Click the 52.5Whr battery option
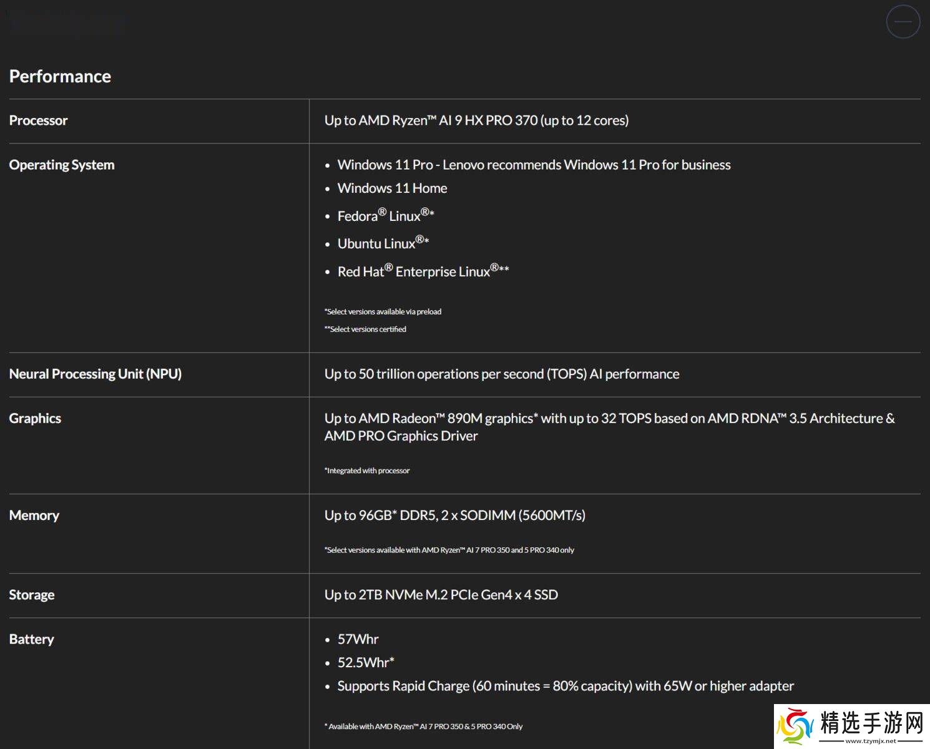This screenshot has width=930, height=749. (366, 663)
